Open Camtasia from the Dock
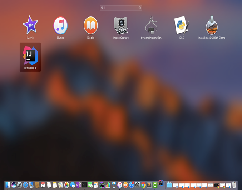Screen dimensions: 242x190 click(x=155, y=185)
